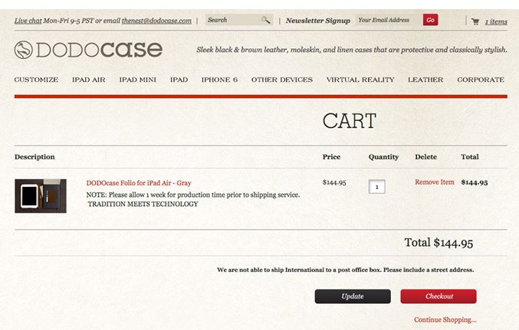The image size is (519, 330).
Task: Open the CORPORATE page
Action: pos(481,80)
